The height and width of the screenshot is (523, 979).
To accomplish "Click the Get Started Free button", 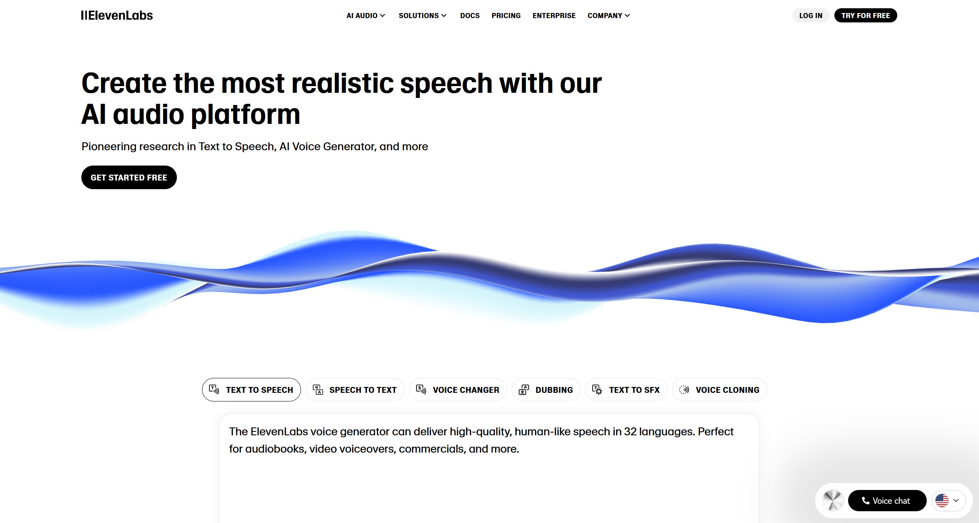I will (128, 178).
